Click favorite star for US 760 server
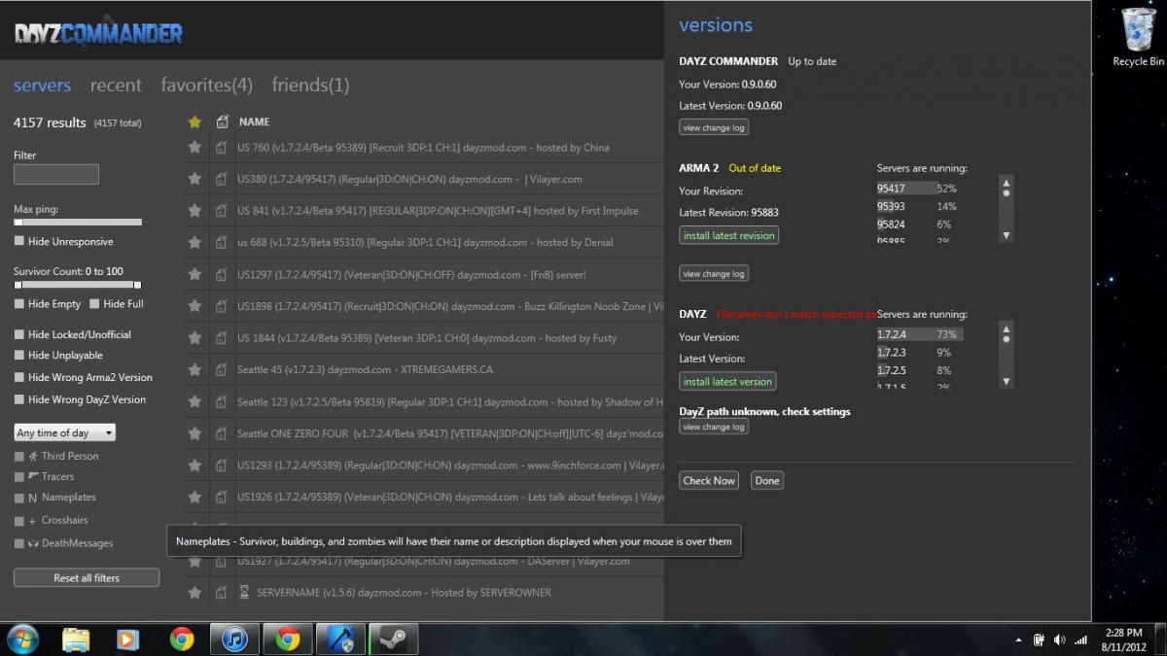The height and width of the screenshot is (656, 1167). pyautogui.click(x=194, y=147)
